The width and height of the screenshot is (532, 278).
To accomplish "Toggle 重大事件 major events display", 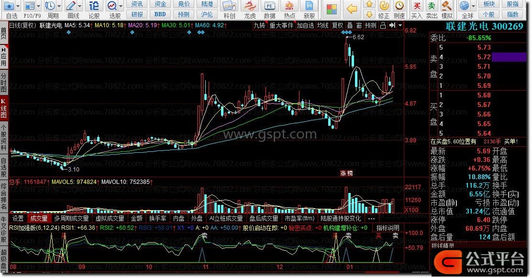I will pyautogui.click(x=281, y=25).
